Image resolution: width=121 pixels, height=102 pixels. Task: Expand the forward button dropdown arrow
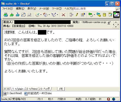(57, 15)
